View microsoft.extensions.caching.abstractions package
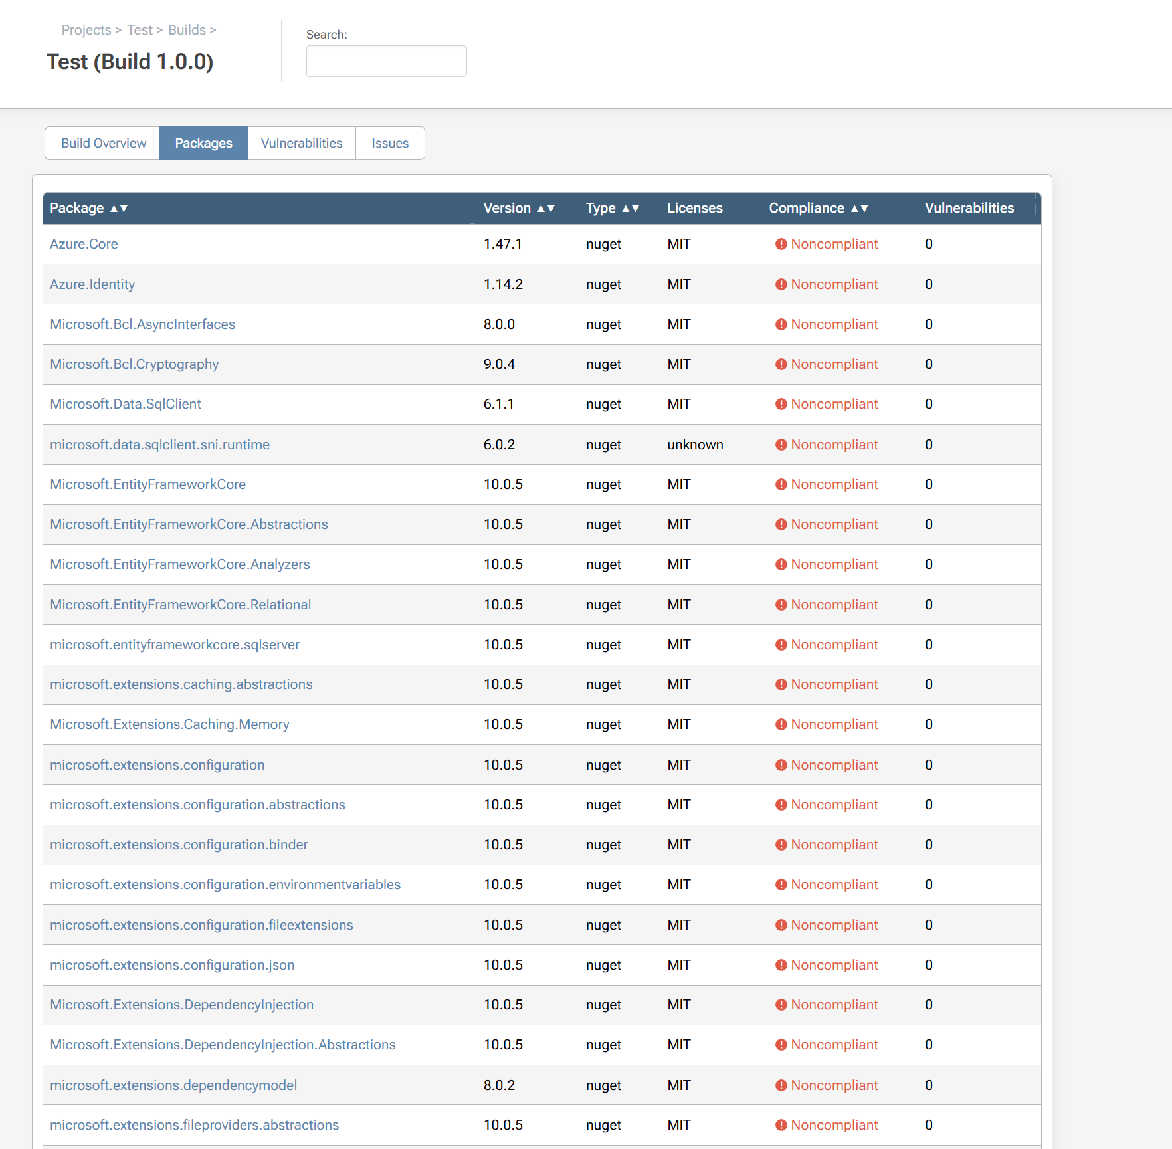The width and height of the screenshot is (1172, 1149). tap(181, 684)
